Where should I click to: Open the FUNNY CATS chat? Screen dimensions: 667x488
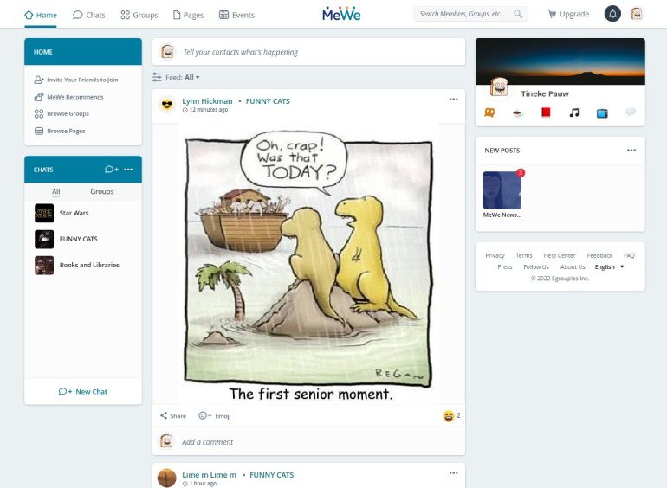pyautogui.click(x=83, y=239)
